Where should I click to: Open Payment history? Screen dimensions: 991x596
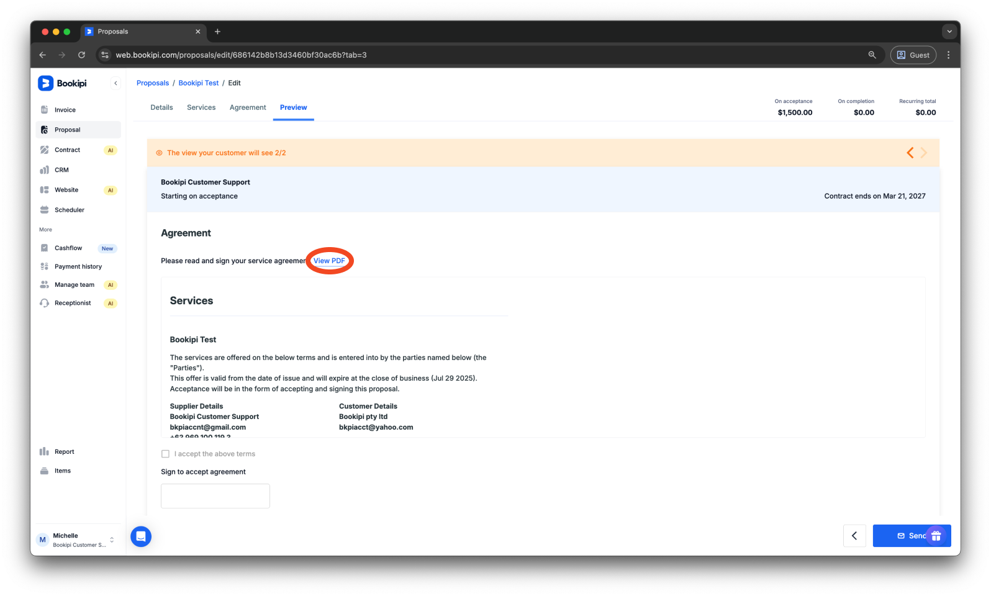pos(78,266)
